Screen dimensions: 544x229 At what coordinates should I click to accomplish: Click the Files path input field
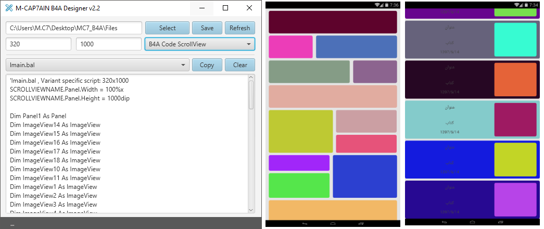[x=73, y=28]
